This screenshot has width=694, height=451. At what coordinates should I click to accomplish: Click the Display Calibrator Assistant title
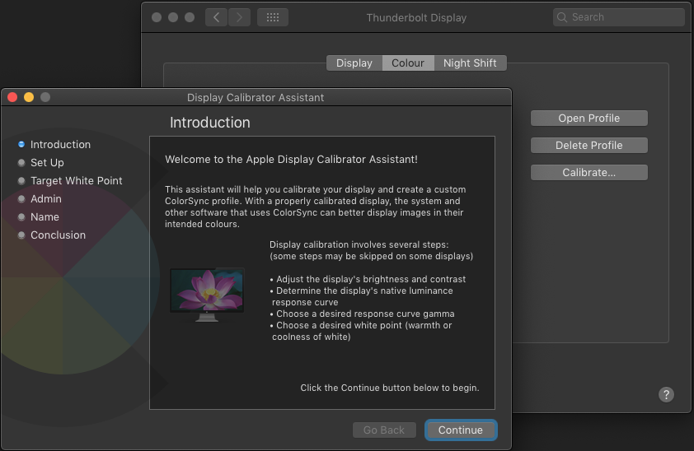(x=256, y=98)
